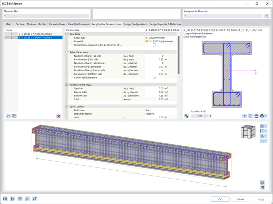The width and height of the screenshot is (273, 204).
Task: Click the Cancel button
Action: 240,199
